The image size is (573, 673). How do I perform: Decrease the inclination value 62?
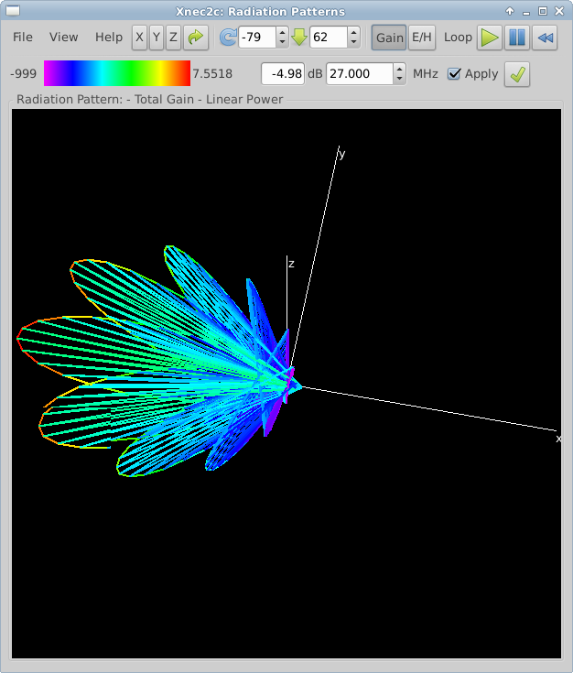pyautogui.click(x=353, y=42)
